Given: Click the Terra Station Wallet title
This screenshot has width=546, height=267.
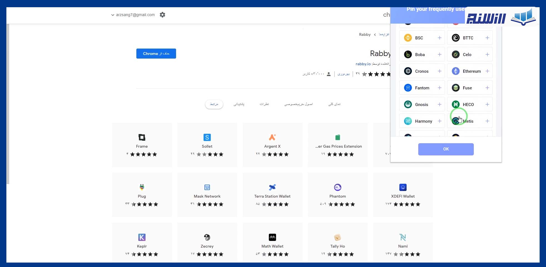Looking at the screenshot, I should coord(272,196).
